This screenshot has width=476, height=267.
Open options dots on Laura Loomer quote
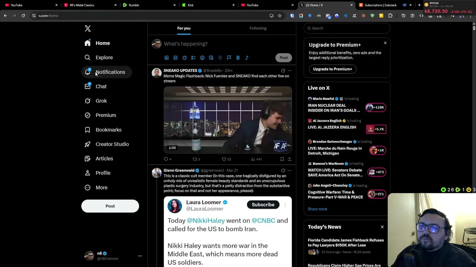pyautogui.click(x=285, y=205)
